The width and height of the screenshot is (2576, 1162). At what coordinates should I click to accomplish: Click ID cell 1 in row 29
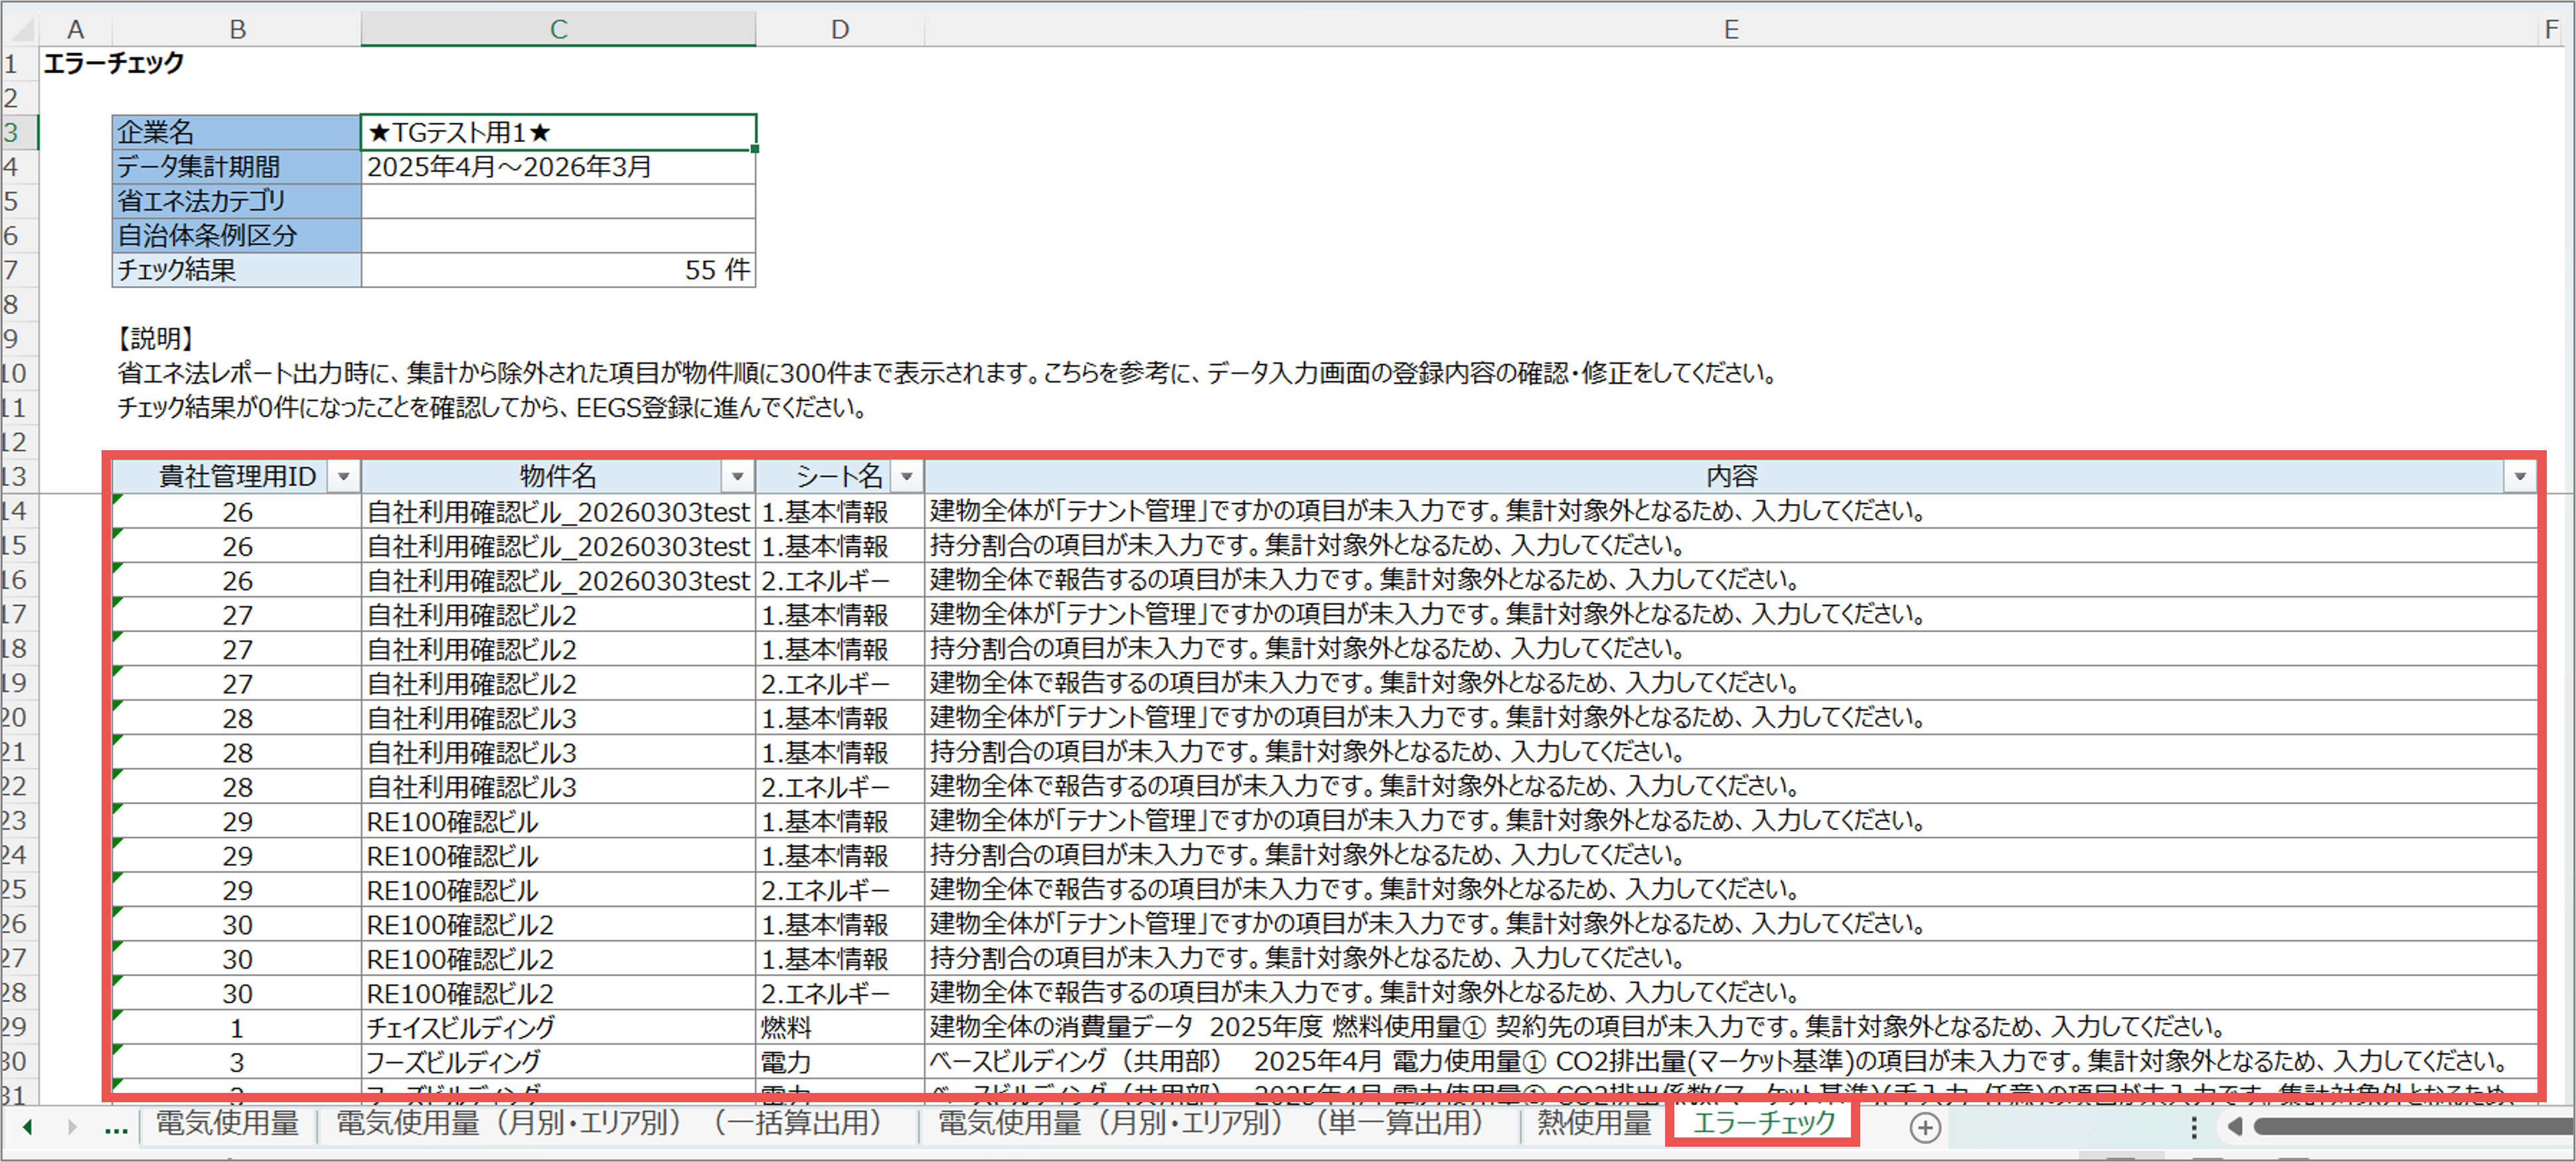[237, 1027]
